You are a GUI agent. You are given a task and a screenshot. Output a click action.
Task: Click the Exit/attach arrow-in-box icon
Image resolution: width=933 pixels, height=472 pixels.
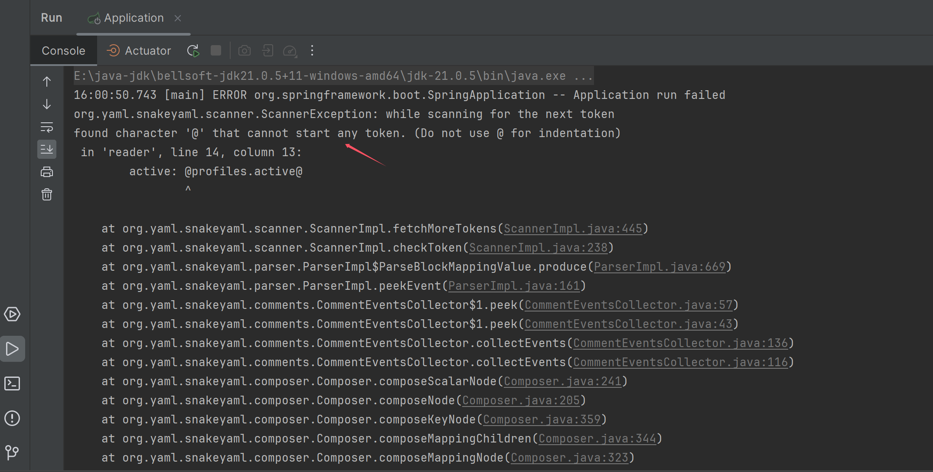(x=268, y=51)
